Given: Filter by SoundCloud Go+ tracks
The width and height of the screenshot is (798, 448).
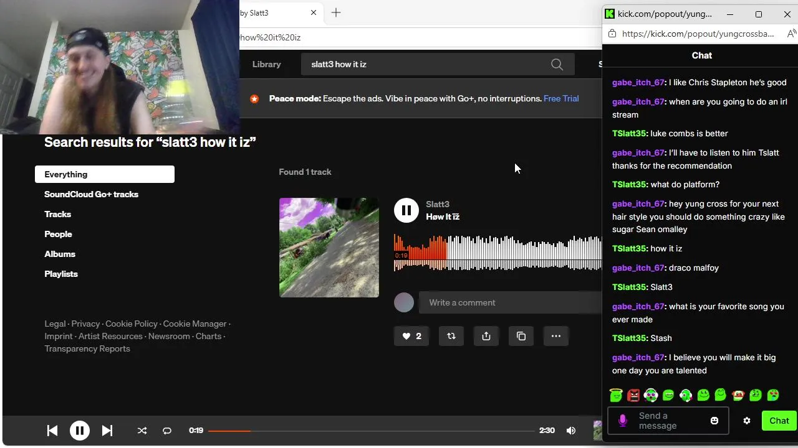Looking at the screenshot, I should point(91,194).
